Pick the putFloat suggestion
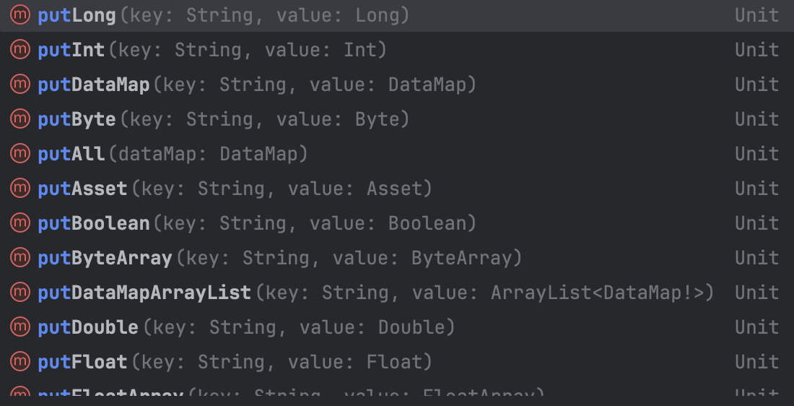Image resolution: width=794 pixels, height=406 pixels. coord(397,362)
